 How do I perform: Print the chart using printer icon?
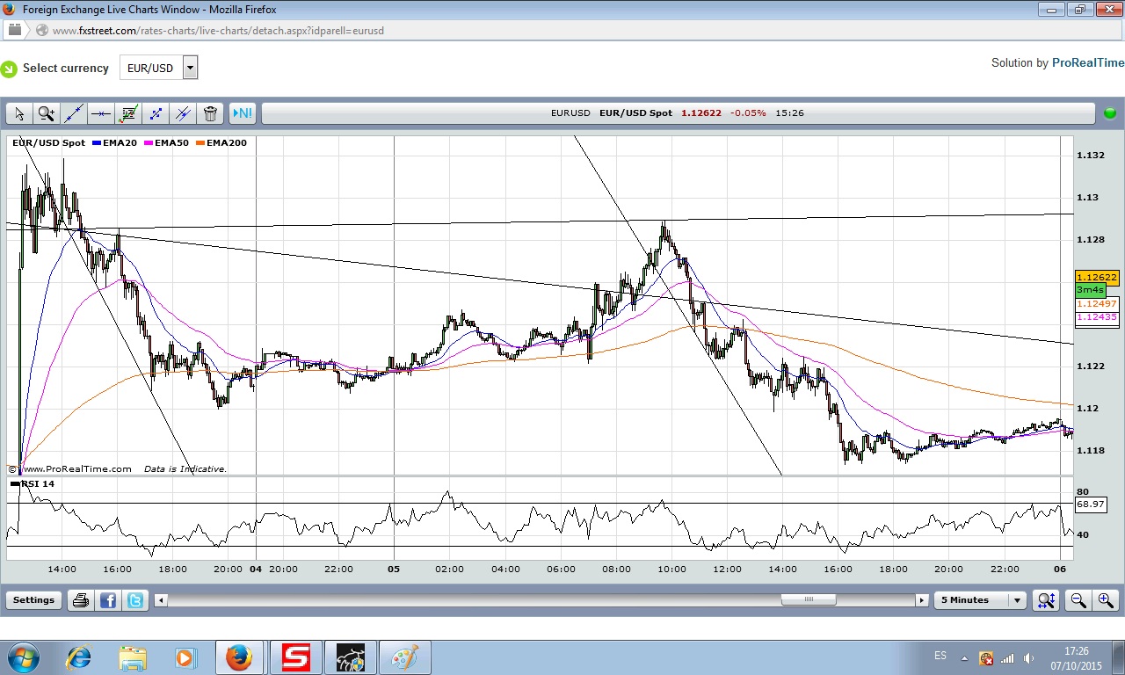tap(81, 600)
